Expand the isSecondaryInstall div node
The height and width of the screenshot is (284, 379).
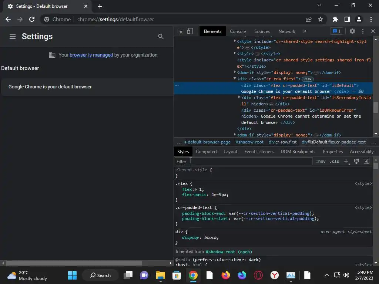(x=239, y=97)
